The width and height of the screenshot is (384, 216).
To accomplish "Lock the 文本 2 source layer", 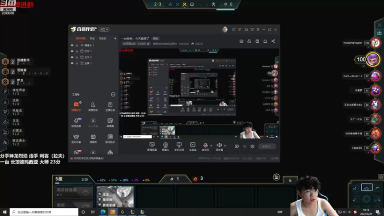I will pos(77,57).
